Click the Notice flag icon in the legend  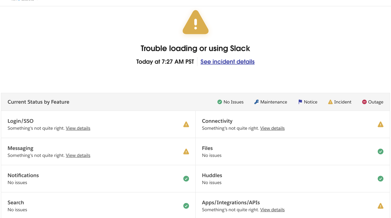[300, 102]
